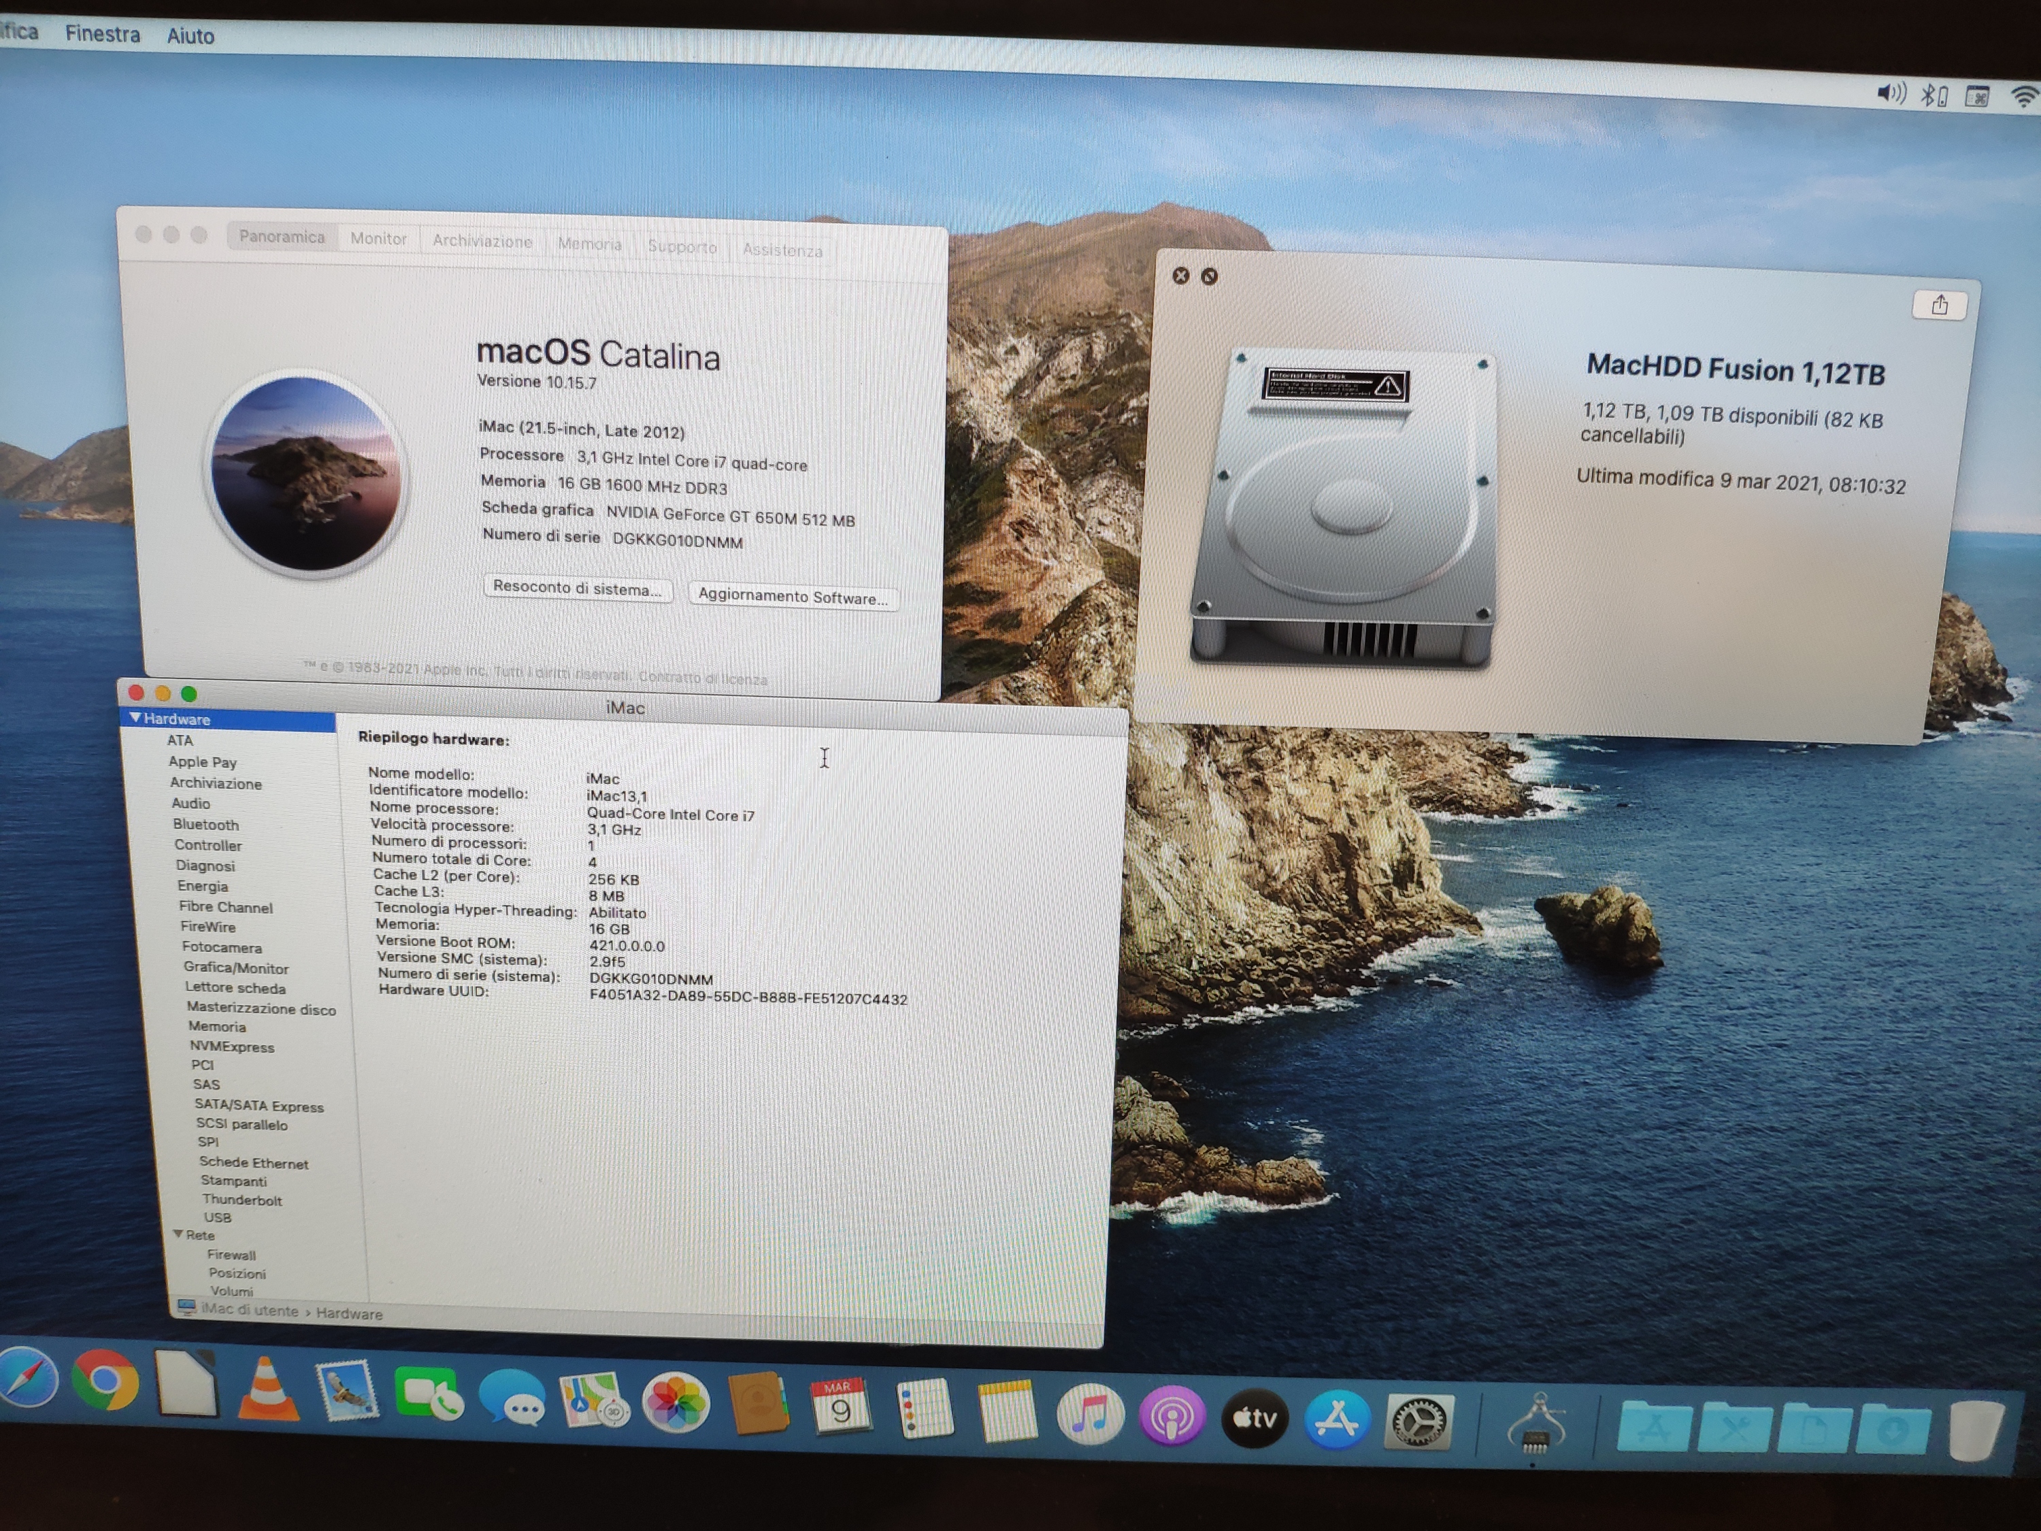Switch to the Memoria tab
This screenshot has width=2041, height=1531.
[590, 244]
